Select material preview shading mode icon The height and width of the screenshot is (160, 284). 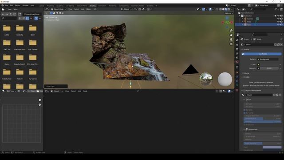pos(226,9)
